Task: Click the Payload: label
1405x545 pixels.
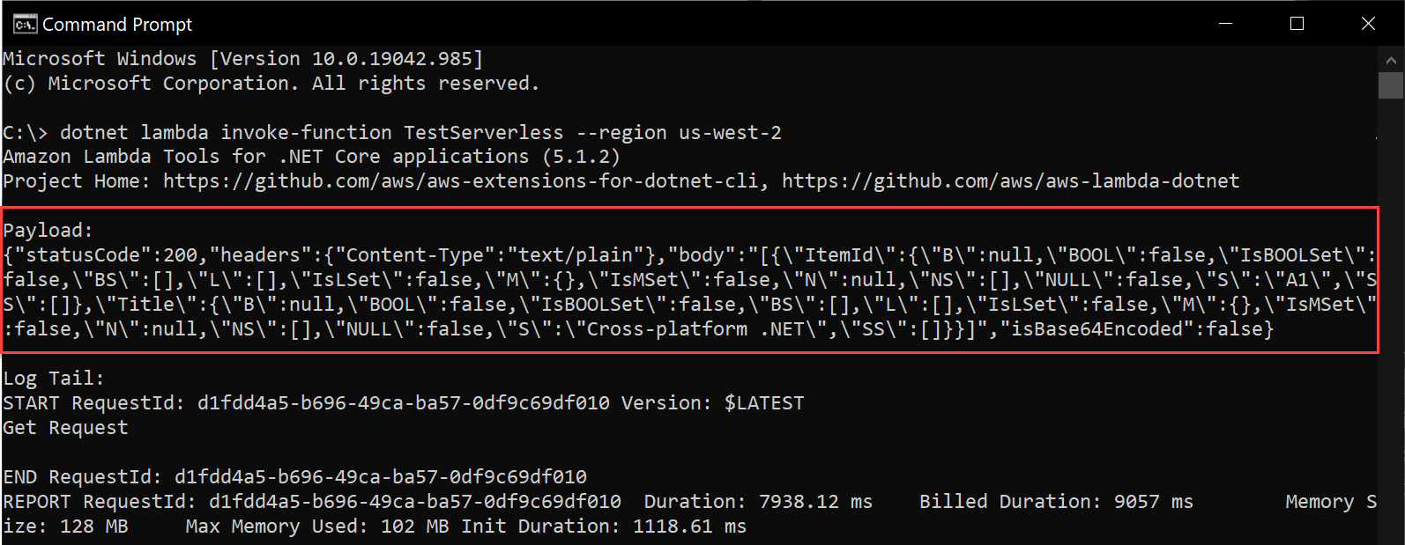Action: [48, 231]
